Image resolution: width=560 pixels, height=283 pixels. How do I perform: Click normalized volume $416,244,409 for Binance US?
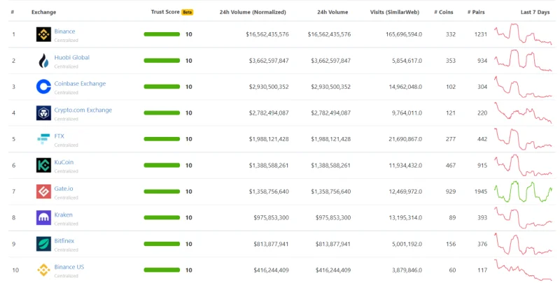pyautogui.click(x=271, y=270)
